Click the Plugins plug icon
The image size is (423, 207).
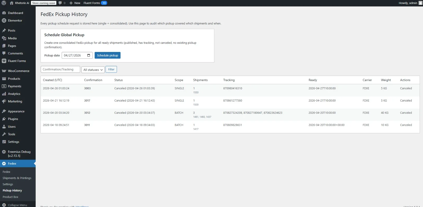point(4,119)
